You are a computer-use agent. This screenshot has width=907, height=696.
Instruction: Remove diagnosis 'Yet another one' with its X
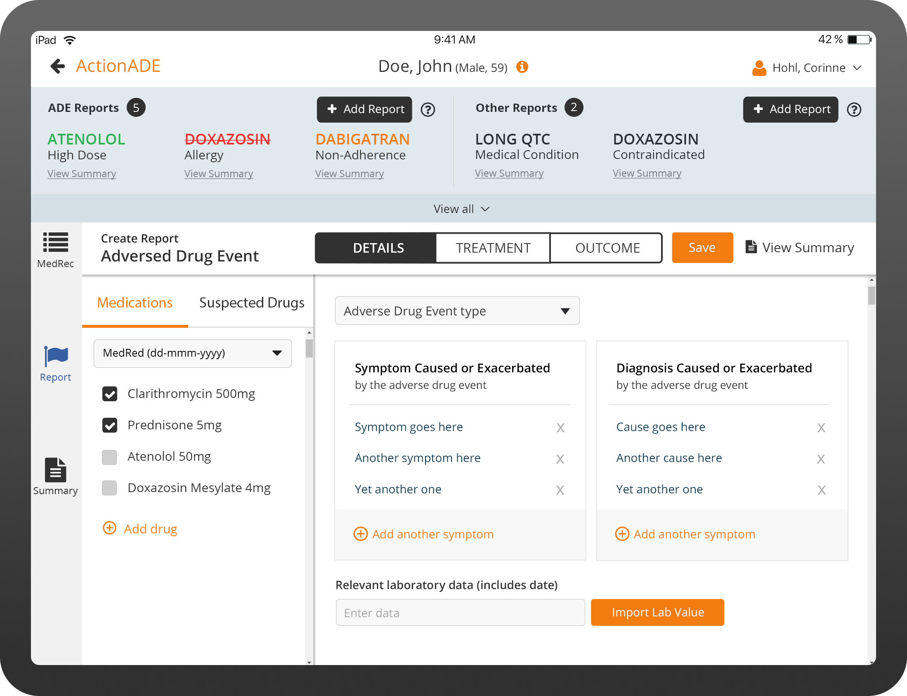[x=822, y=490]
